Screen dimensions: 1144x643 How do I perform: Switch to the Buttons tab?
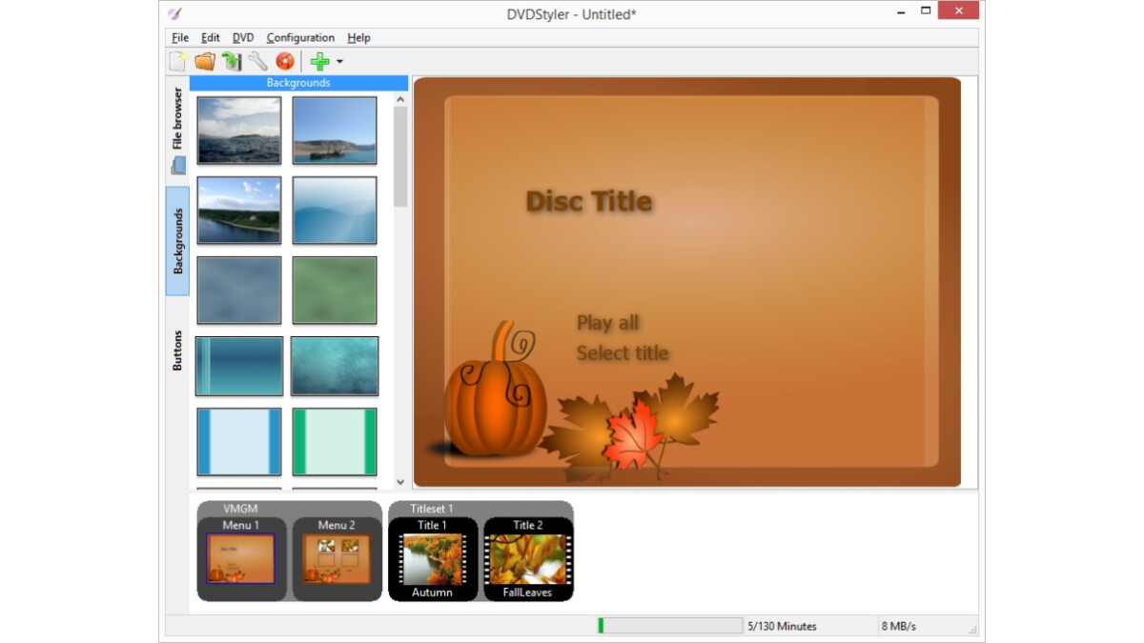(177, 350)
